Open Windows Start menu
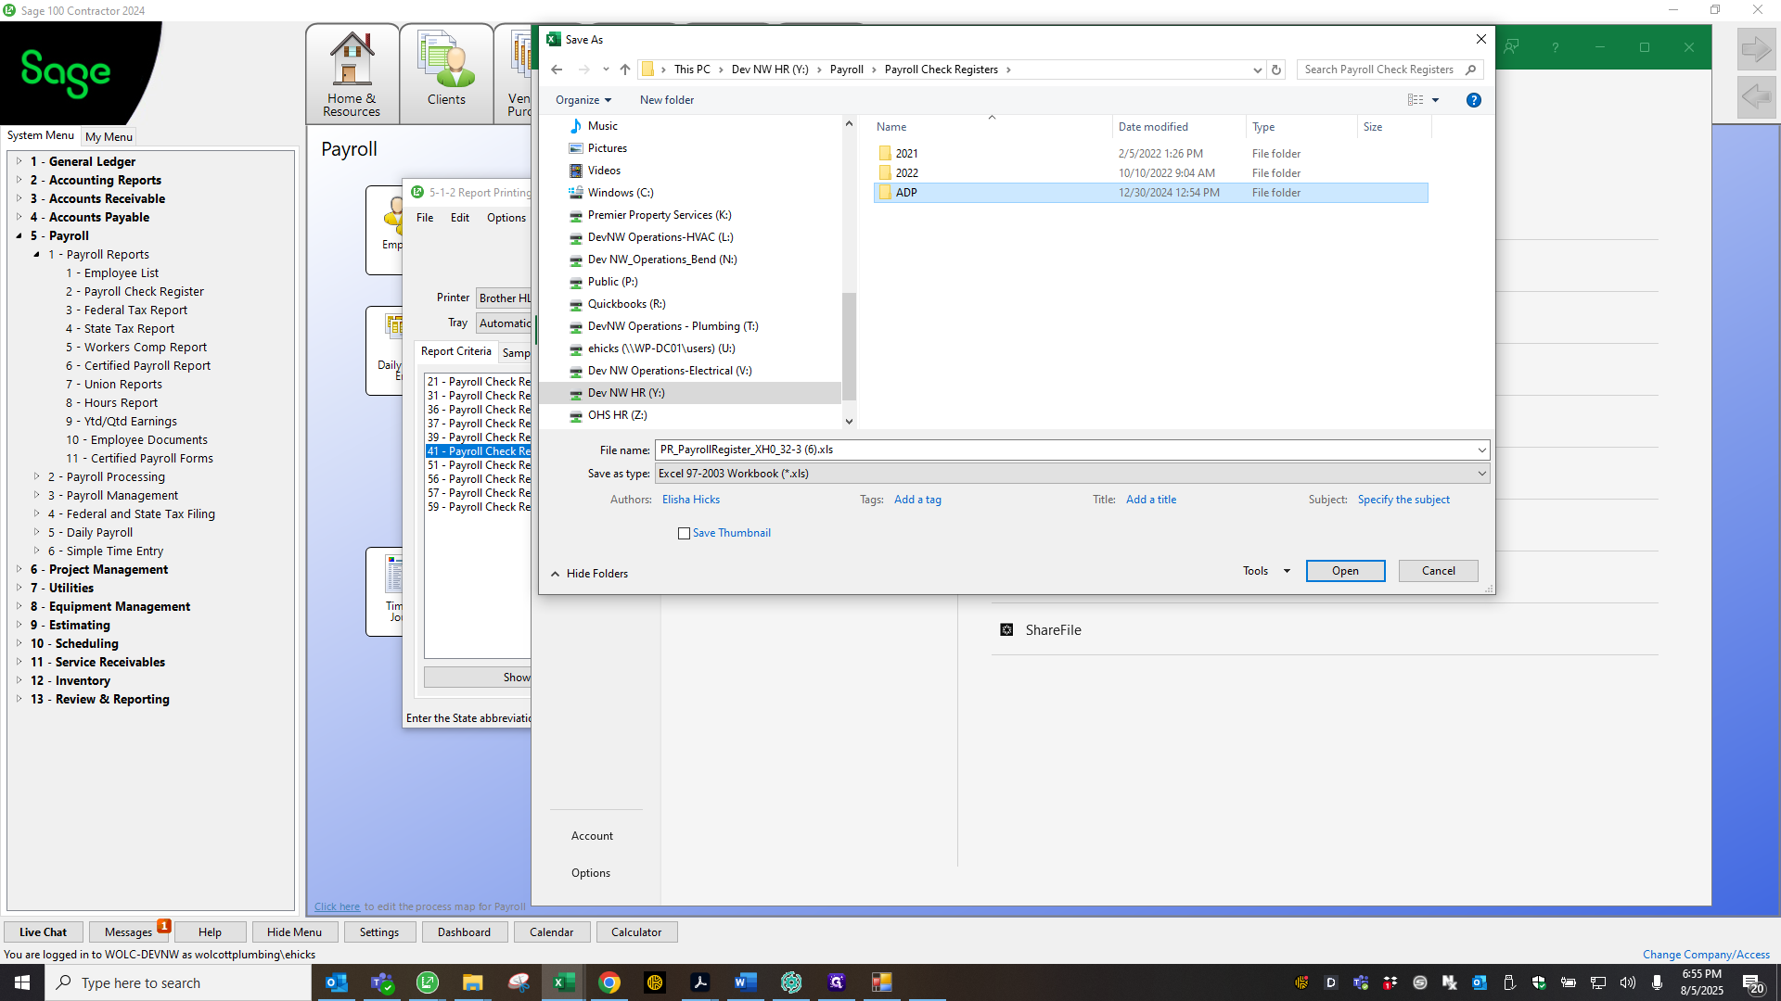The width and height of the screenshot is (1781, 1001). point(22,982)
